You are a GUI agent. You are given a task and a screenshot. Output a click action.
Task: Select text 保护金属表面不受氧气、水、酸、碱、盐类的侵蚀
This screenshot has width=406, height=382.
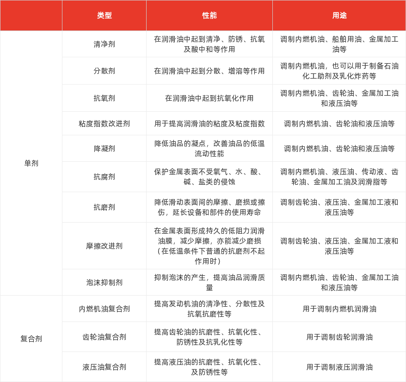pos(209,177)
